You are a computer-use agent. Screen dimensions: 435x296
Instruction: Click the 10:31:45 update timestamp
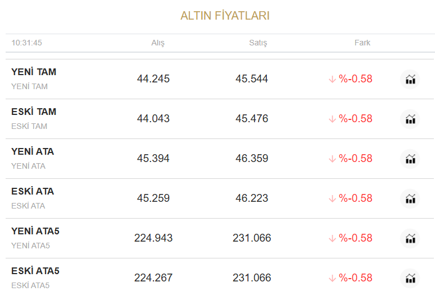(x=27, y=43)
